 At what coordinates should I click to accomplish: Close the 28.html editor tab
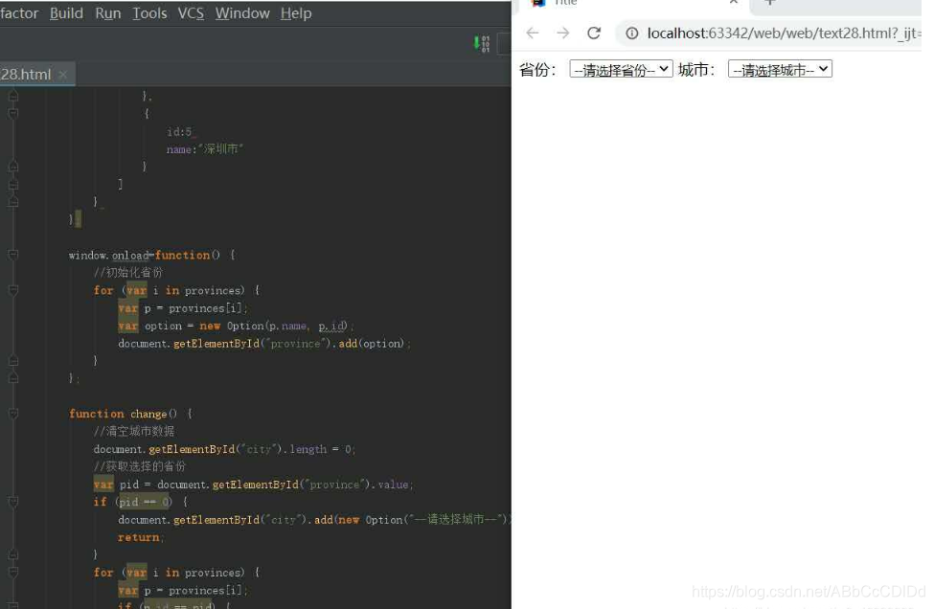[63, 75]
